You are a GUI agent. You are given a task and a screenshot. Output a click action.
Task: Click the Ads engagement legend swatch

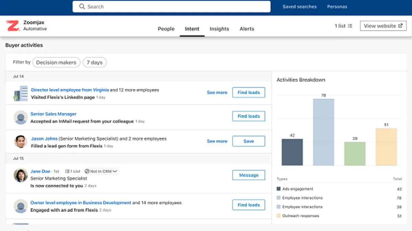coord(278,189)
